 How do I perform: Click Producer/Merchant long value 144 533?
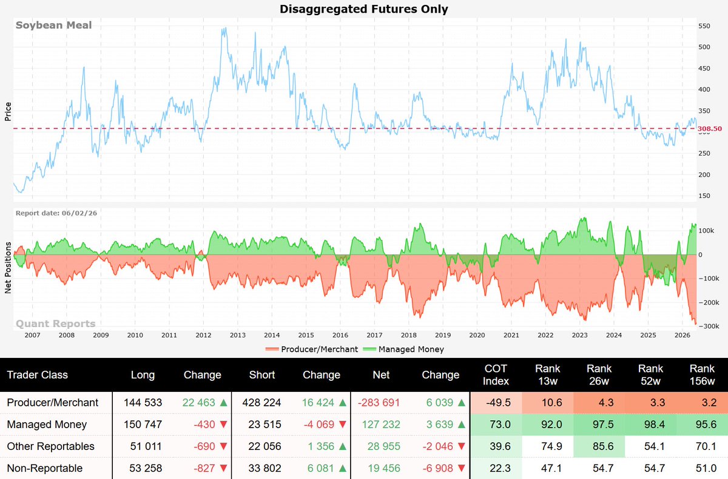(143, 402)
